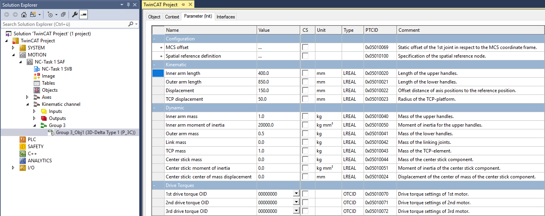Image resolution: width=545 pixels, height=216 pixels.
Task: Select the MOTION node icon
Action: click(x=23, y=55)
